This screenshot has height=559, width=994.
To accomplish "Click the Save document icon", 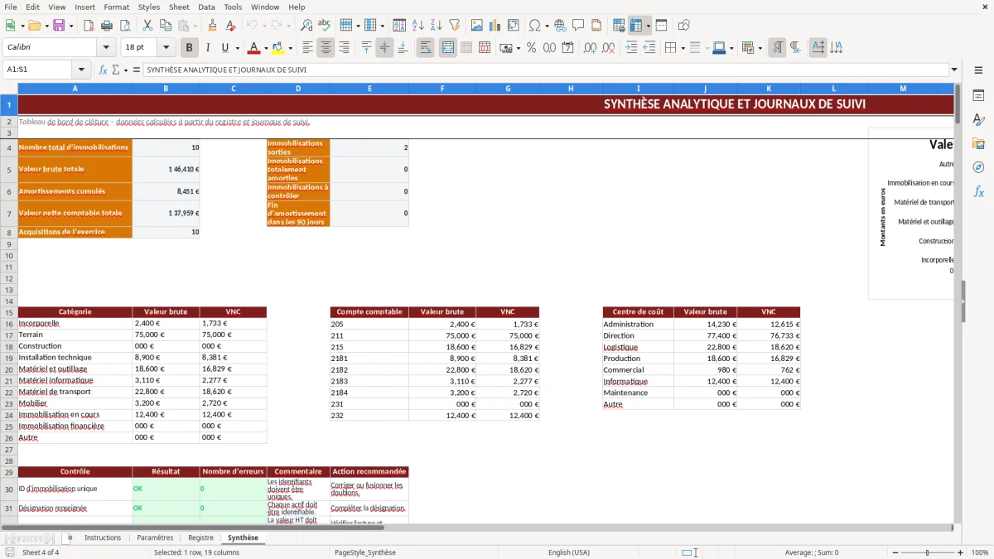I will 58,26.
